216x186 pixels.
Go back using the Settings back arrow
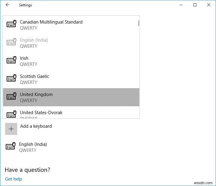pos(8,5)
